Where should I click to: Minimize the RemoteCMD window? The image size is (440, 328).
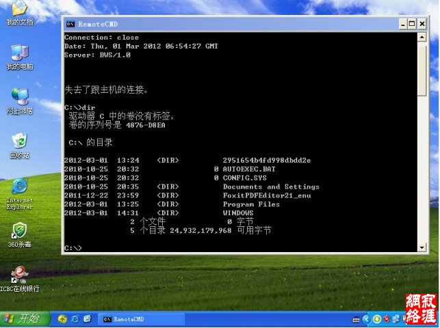coord(403,24)
